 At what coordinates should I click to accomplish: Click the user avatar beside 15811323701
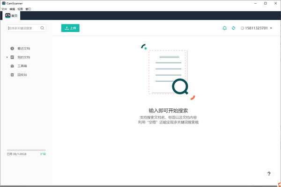click(242, 28)
